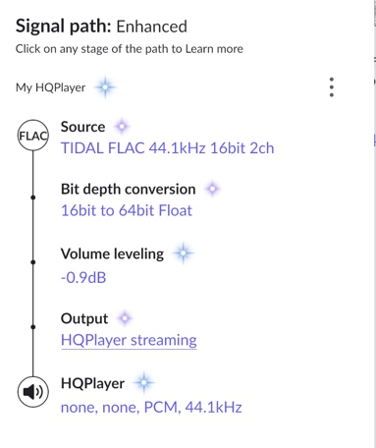Select the Output stage heading
This screenshot has height=448, width=376.
point(84,318)
